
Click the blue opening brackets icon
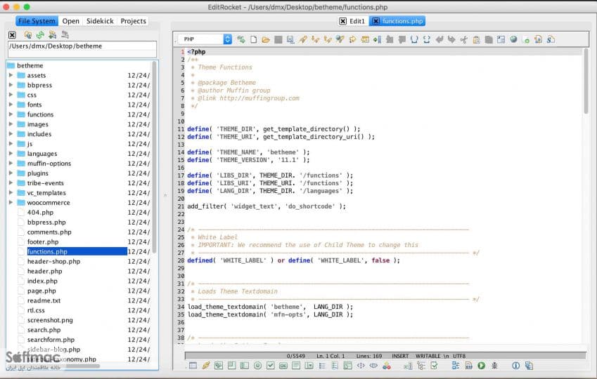414,39
